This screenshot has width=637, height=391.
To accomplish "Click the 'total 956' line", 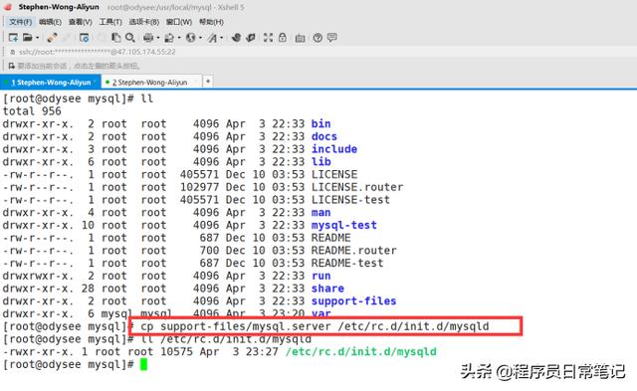I will (32, 110).
